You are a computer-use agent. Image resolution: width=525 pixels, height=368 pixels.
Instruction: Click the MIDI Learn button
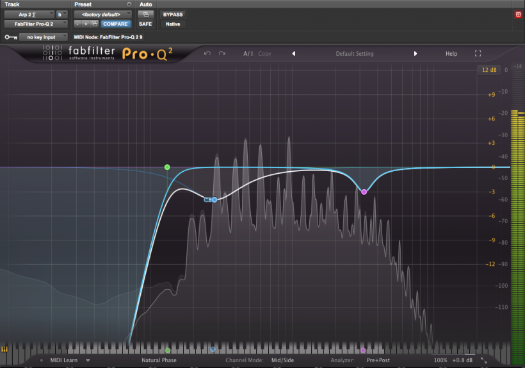point(63,360)
